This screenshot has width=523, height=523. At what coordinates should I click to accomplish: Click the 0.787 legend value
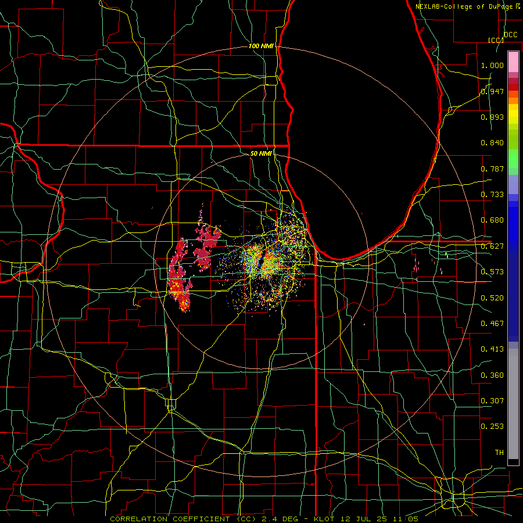click(x=492, y=169)
